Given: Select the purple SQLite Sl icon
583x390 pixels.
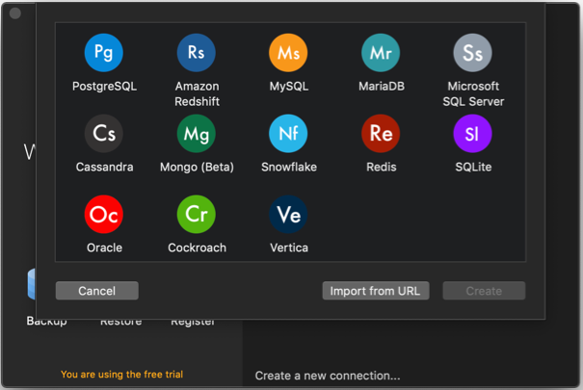Looking at the screenshot, I should point(472,133).
